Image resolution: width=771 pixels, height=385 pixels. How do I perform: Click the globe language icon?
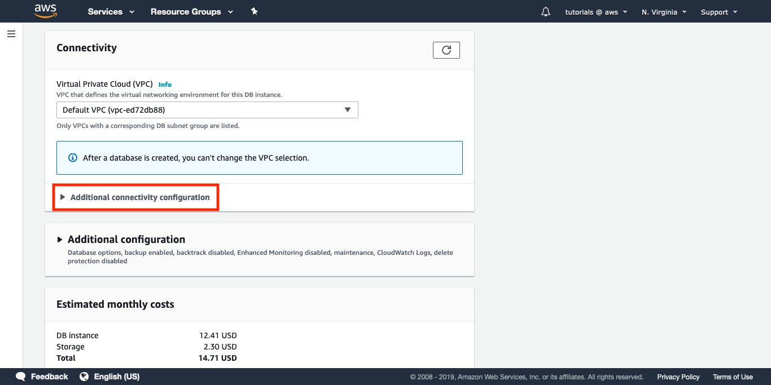(x=84, y=377)
